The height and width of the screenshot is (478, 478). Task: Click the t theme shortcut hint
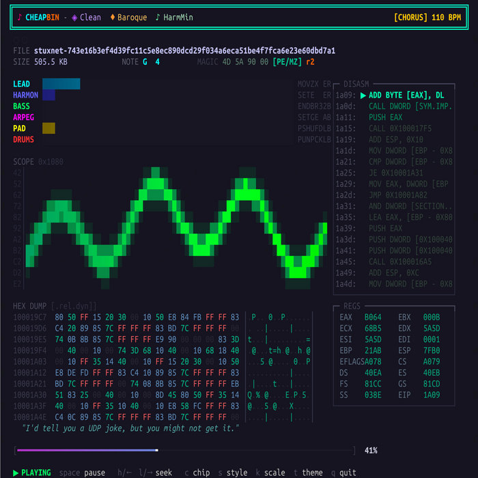point(308,473)
